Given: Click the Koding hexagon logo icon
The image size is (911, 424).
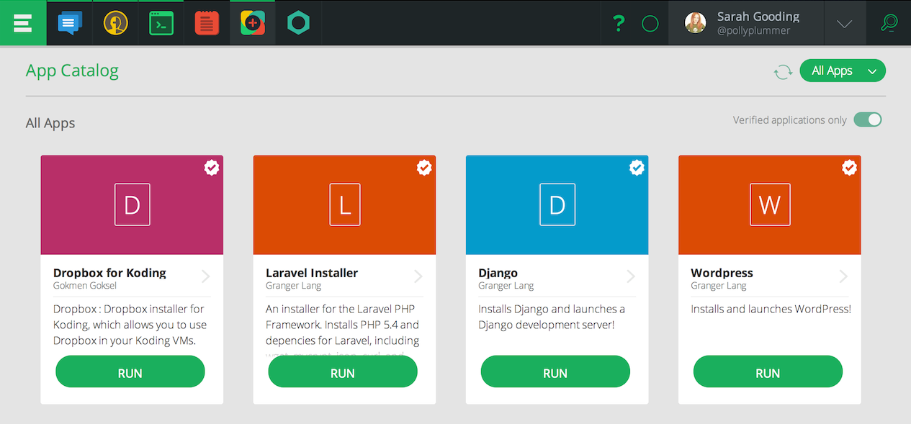Looking at the screenshot, I should 298,22.
